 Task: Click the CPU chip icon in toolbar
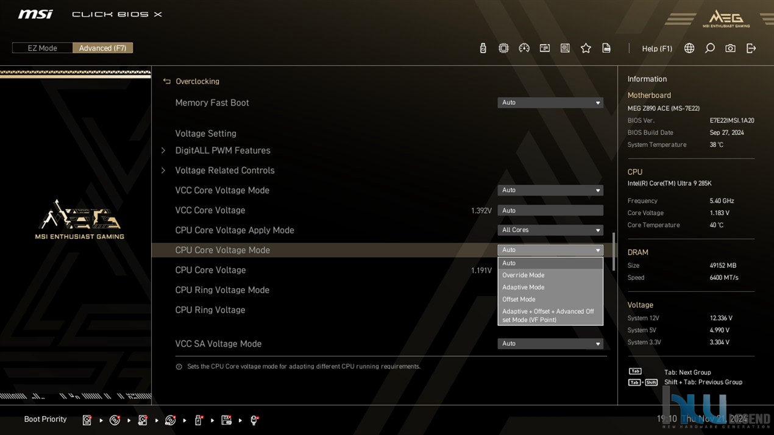coord(503,48)
